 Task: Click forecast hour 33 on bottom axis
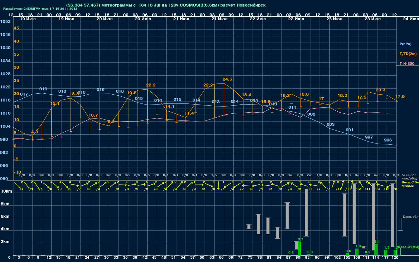pyautogui.click(x=116, y=258)
